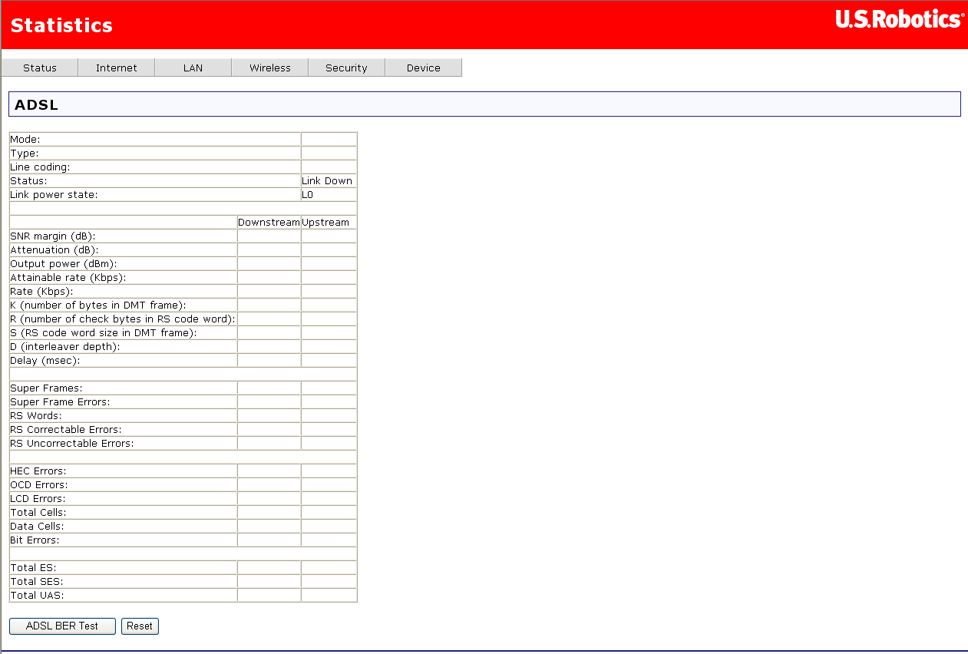
Task: Click the Bit Errors: label
Action: tap(35, 540)
